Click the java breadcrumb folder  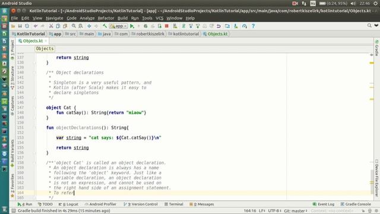click(x=104, y=34)
